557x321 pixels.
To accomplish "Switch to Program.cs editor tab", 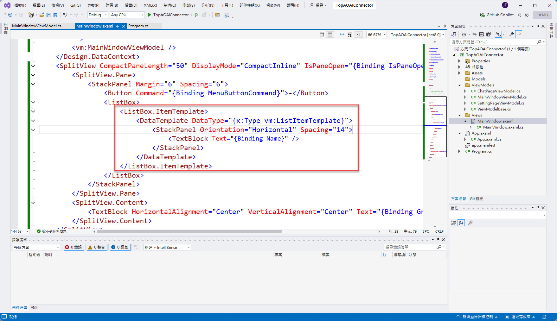I will (138, 26).
